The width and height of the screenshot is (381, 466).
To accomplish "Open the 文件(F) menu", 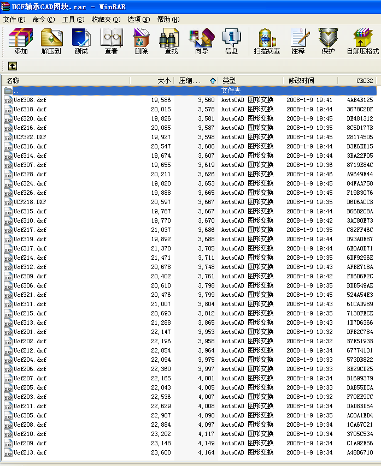I will [14, 20].
